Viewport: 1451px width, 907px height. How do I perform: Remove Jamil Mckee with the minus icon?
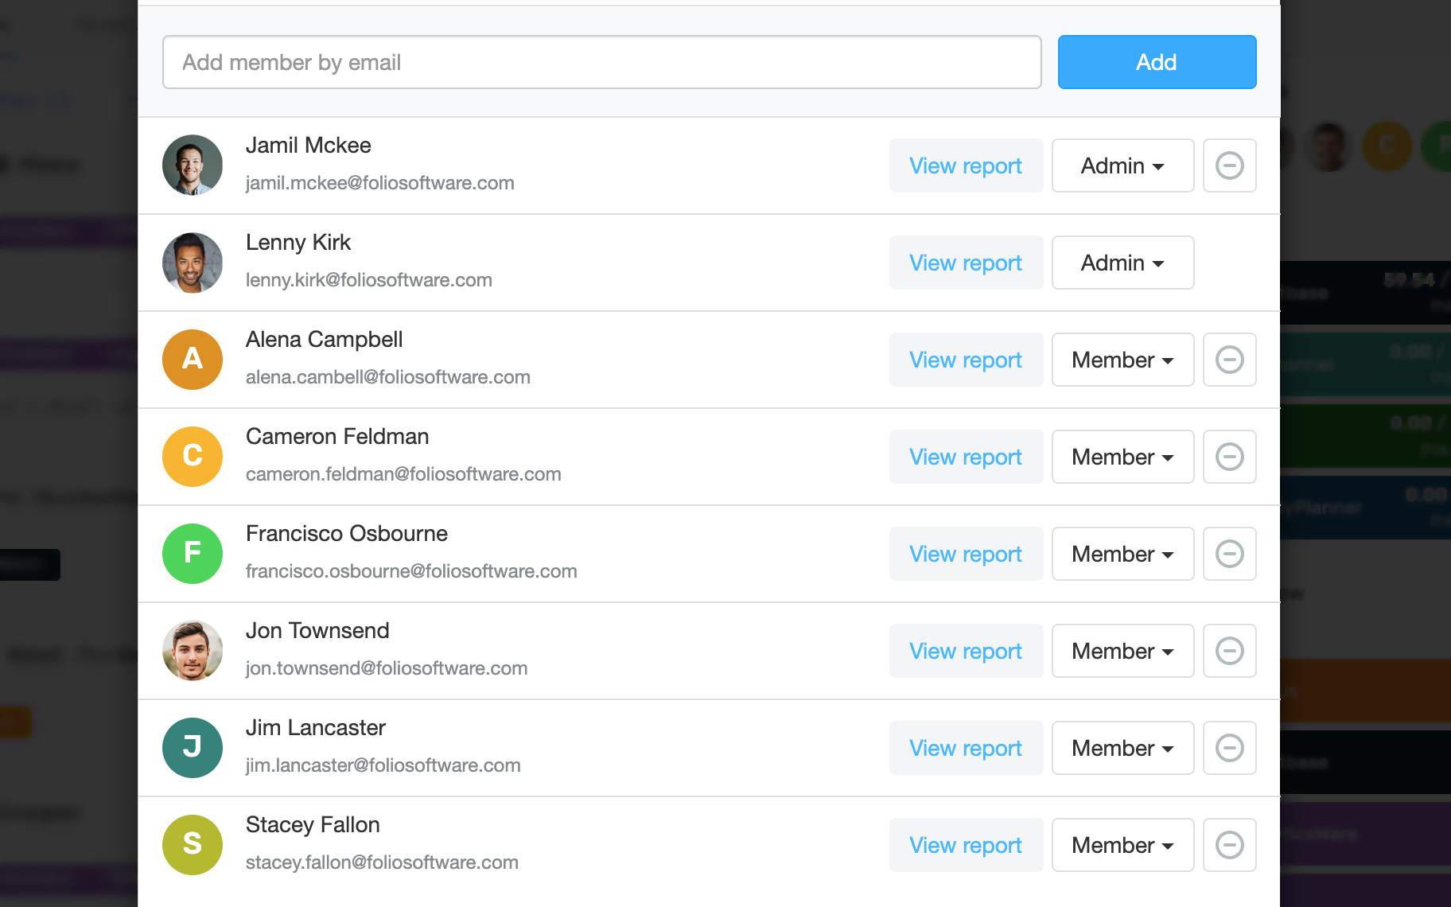1229,165
